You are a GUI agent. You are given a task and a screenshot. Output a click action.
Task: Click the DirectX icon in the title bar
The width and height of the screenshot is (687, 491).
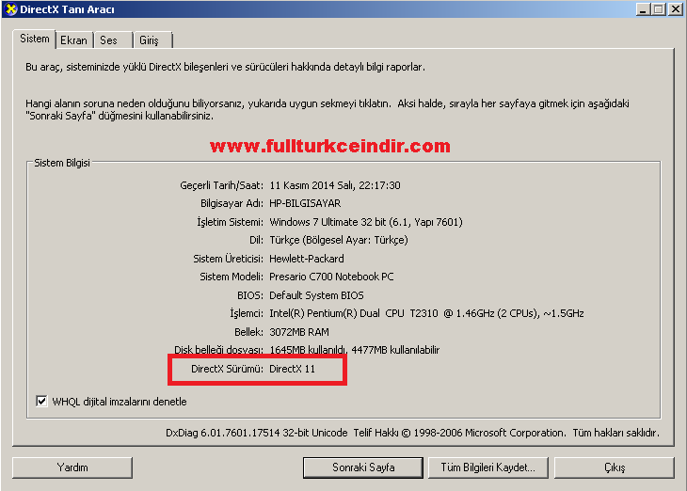tap(11, 9)
